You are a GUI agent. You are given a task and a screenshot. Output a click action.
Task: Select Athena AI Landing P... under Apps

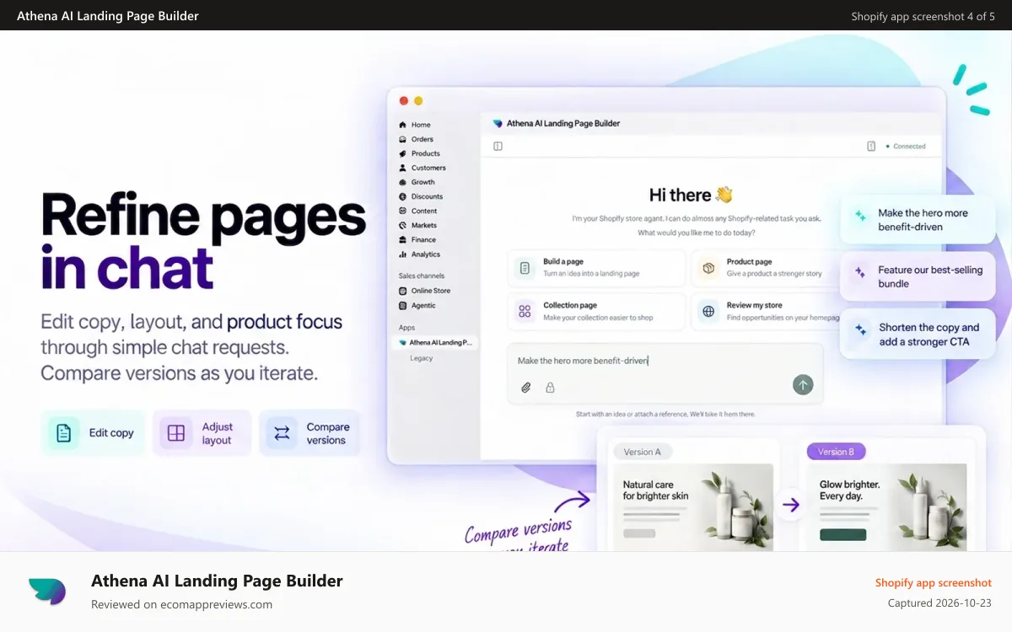(x=435, y=343)
